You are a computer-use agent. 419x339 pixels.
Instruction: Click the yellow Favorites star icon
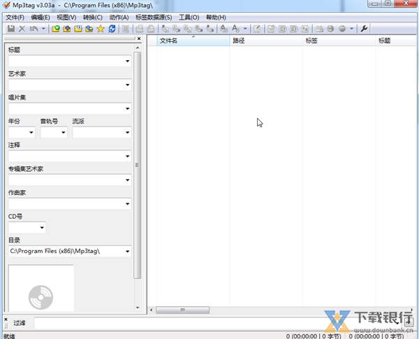101,29
